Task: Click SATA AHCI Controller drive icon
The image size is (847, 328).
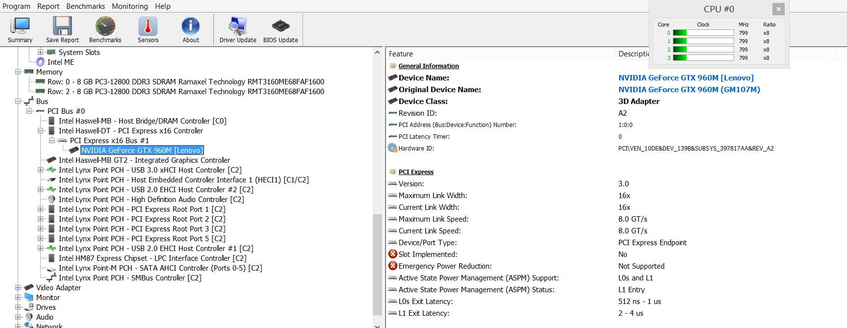Action: (51, 269)
